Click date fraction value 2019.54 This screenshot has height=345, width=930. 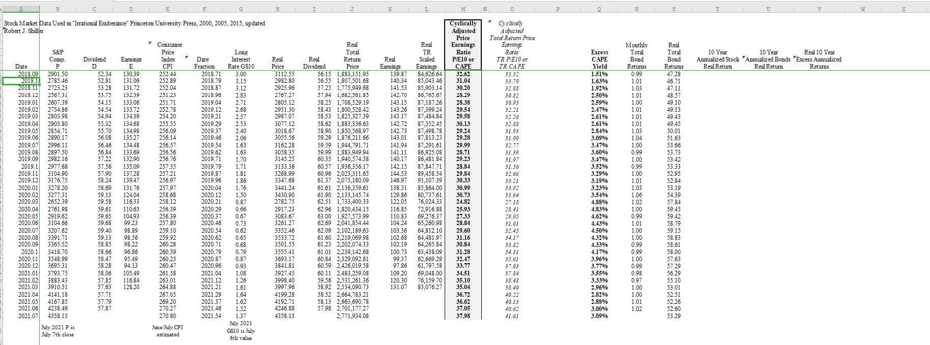click(211, 145)
